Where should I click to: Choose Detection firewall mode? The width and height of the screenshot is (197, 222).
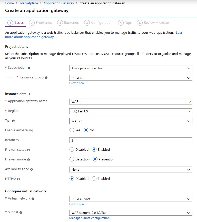pos(72,159)
